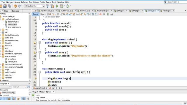Run the project with the green play button
Image resolution: width=187 pixels, height=105 pixels.
[x=57, y=6]
